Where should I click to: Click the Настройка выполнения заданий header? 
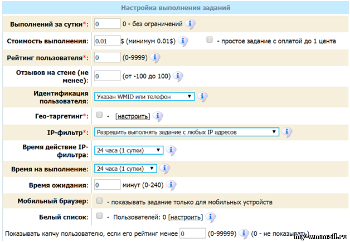coord(176,8)
